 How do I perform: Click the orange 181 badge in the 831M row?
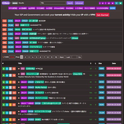[14, 98]
